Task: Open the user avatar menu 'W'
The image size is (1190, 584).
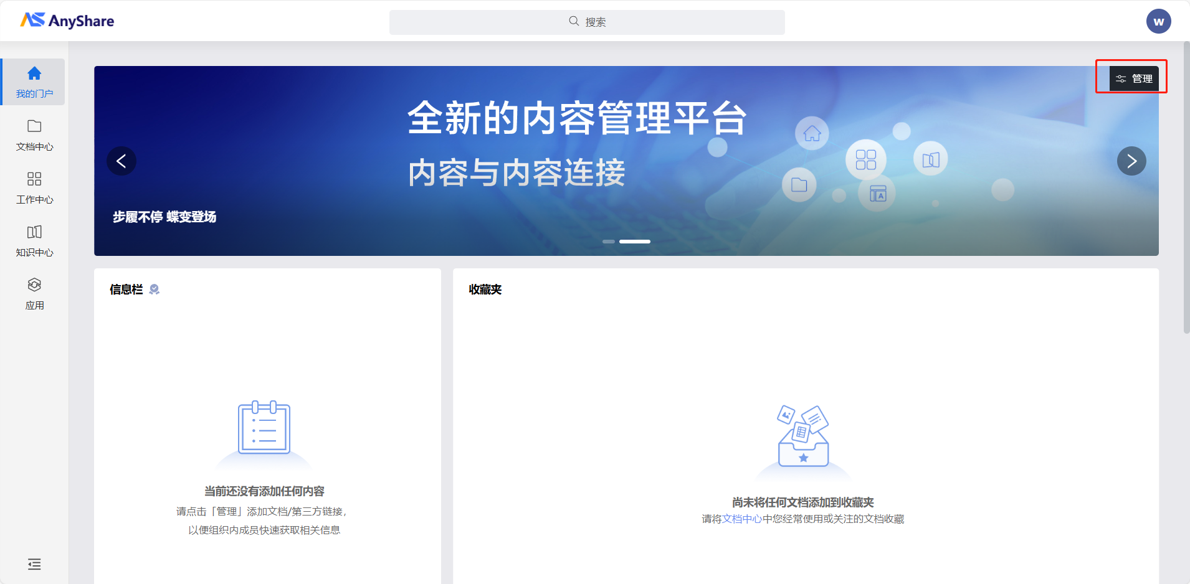Action: [1158, 21]
